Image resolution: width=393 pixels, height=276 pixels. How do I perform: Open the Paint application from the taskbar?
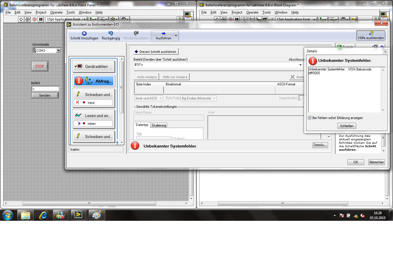point(97,215)
